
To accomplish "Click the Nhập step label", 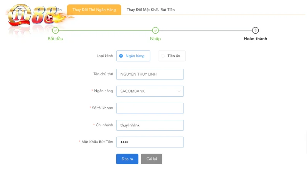I will pos(155,39).
